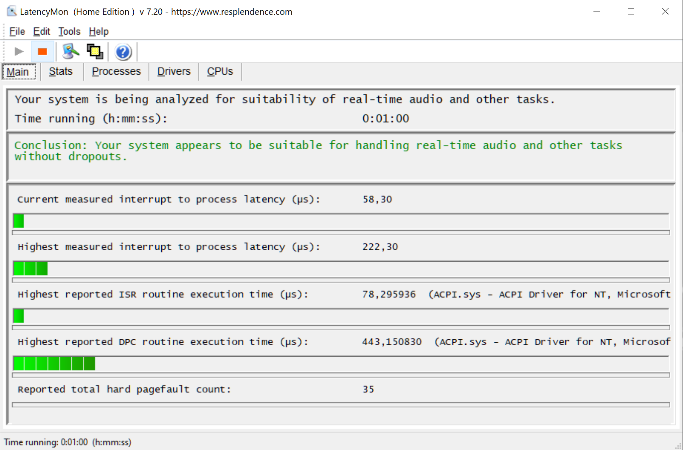Screen dimensions: 683x450
Task: Click the overlapping windows toolbar icon
Action: click(95, 52)
